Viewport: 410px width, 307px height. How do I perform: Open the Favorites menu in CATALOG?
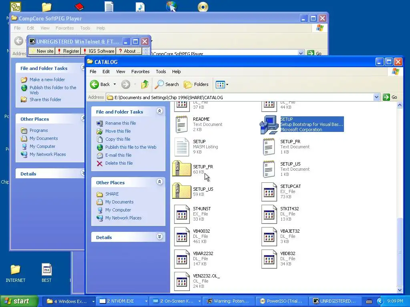141,72
